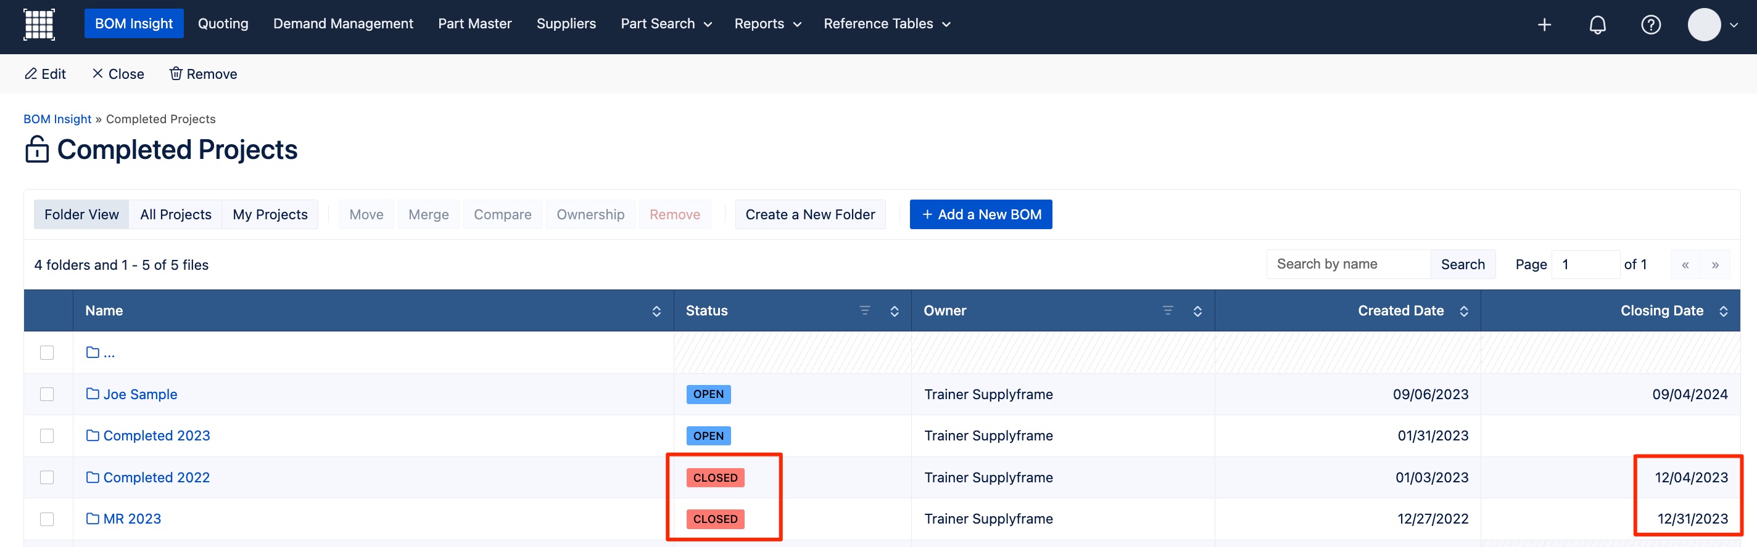Open the help question mark icon
The width and height of the screenshot is (1757, 547).
(1651, 25)
